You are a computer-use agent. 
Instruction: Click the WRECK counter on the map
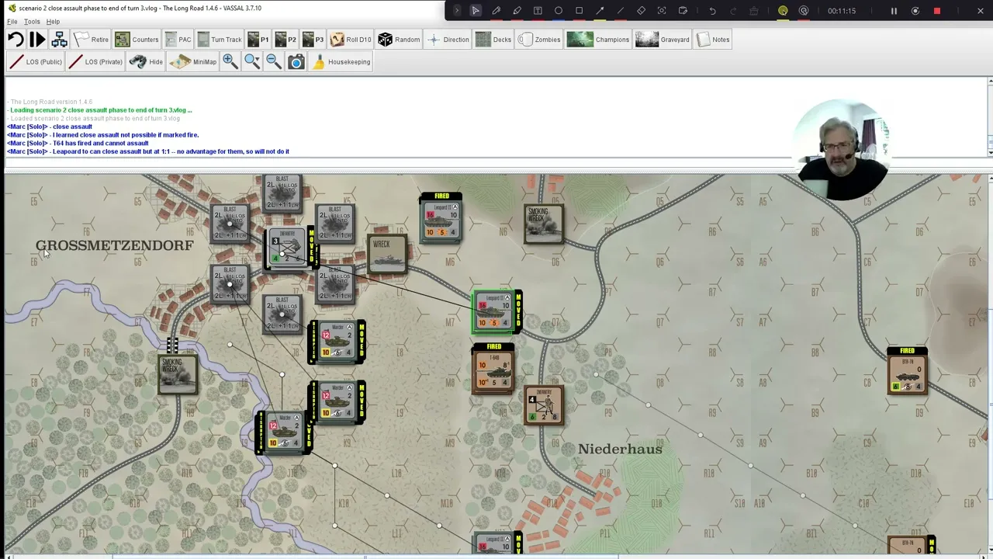click(x=387, y=255)
